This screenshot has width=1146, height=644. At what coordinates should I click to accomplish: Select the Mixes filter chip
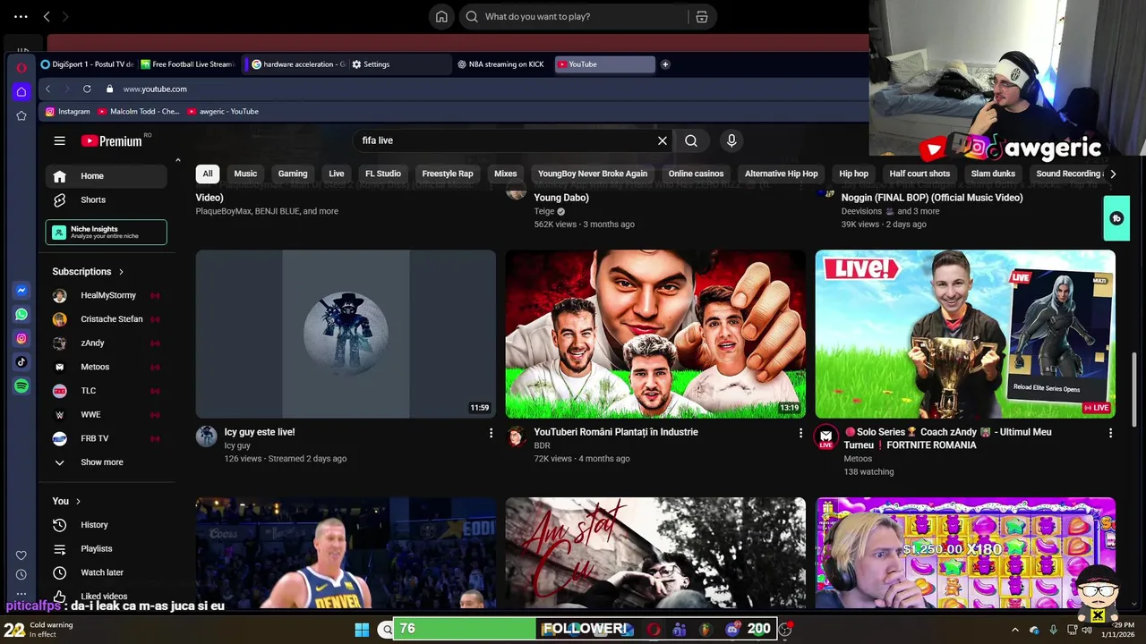(x=506, y=174)
